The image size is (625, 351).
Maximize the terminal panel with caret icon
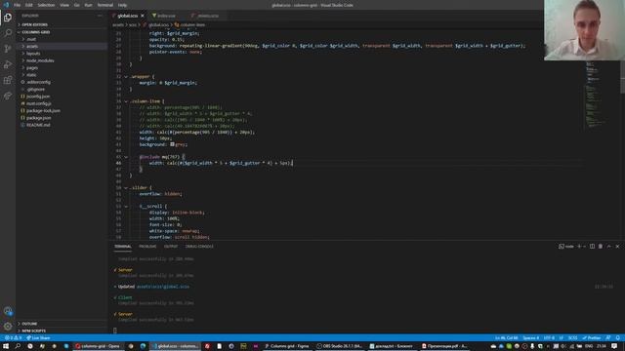[608, 247]
